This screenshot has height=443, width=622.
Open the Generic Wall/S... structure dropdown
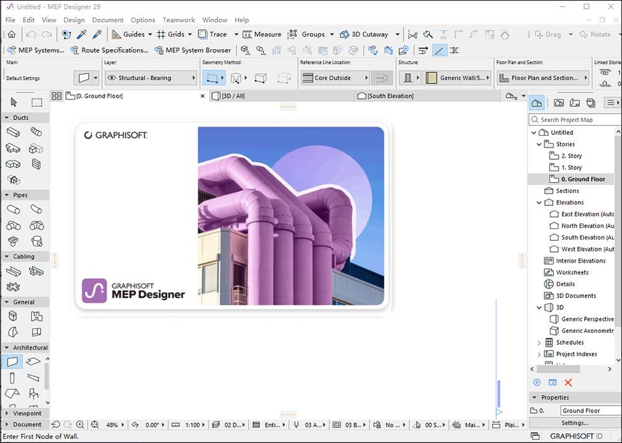[x=457, y=78]
